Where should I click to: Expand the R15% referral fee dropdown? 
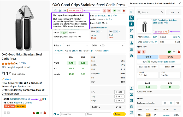[x=95, y=65]
